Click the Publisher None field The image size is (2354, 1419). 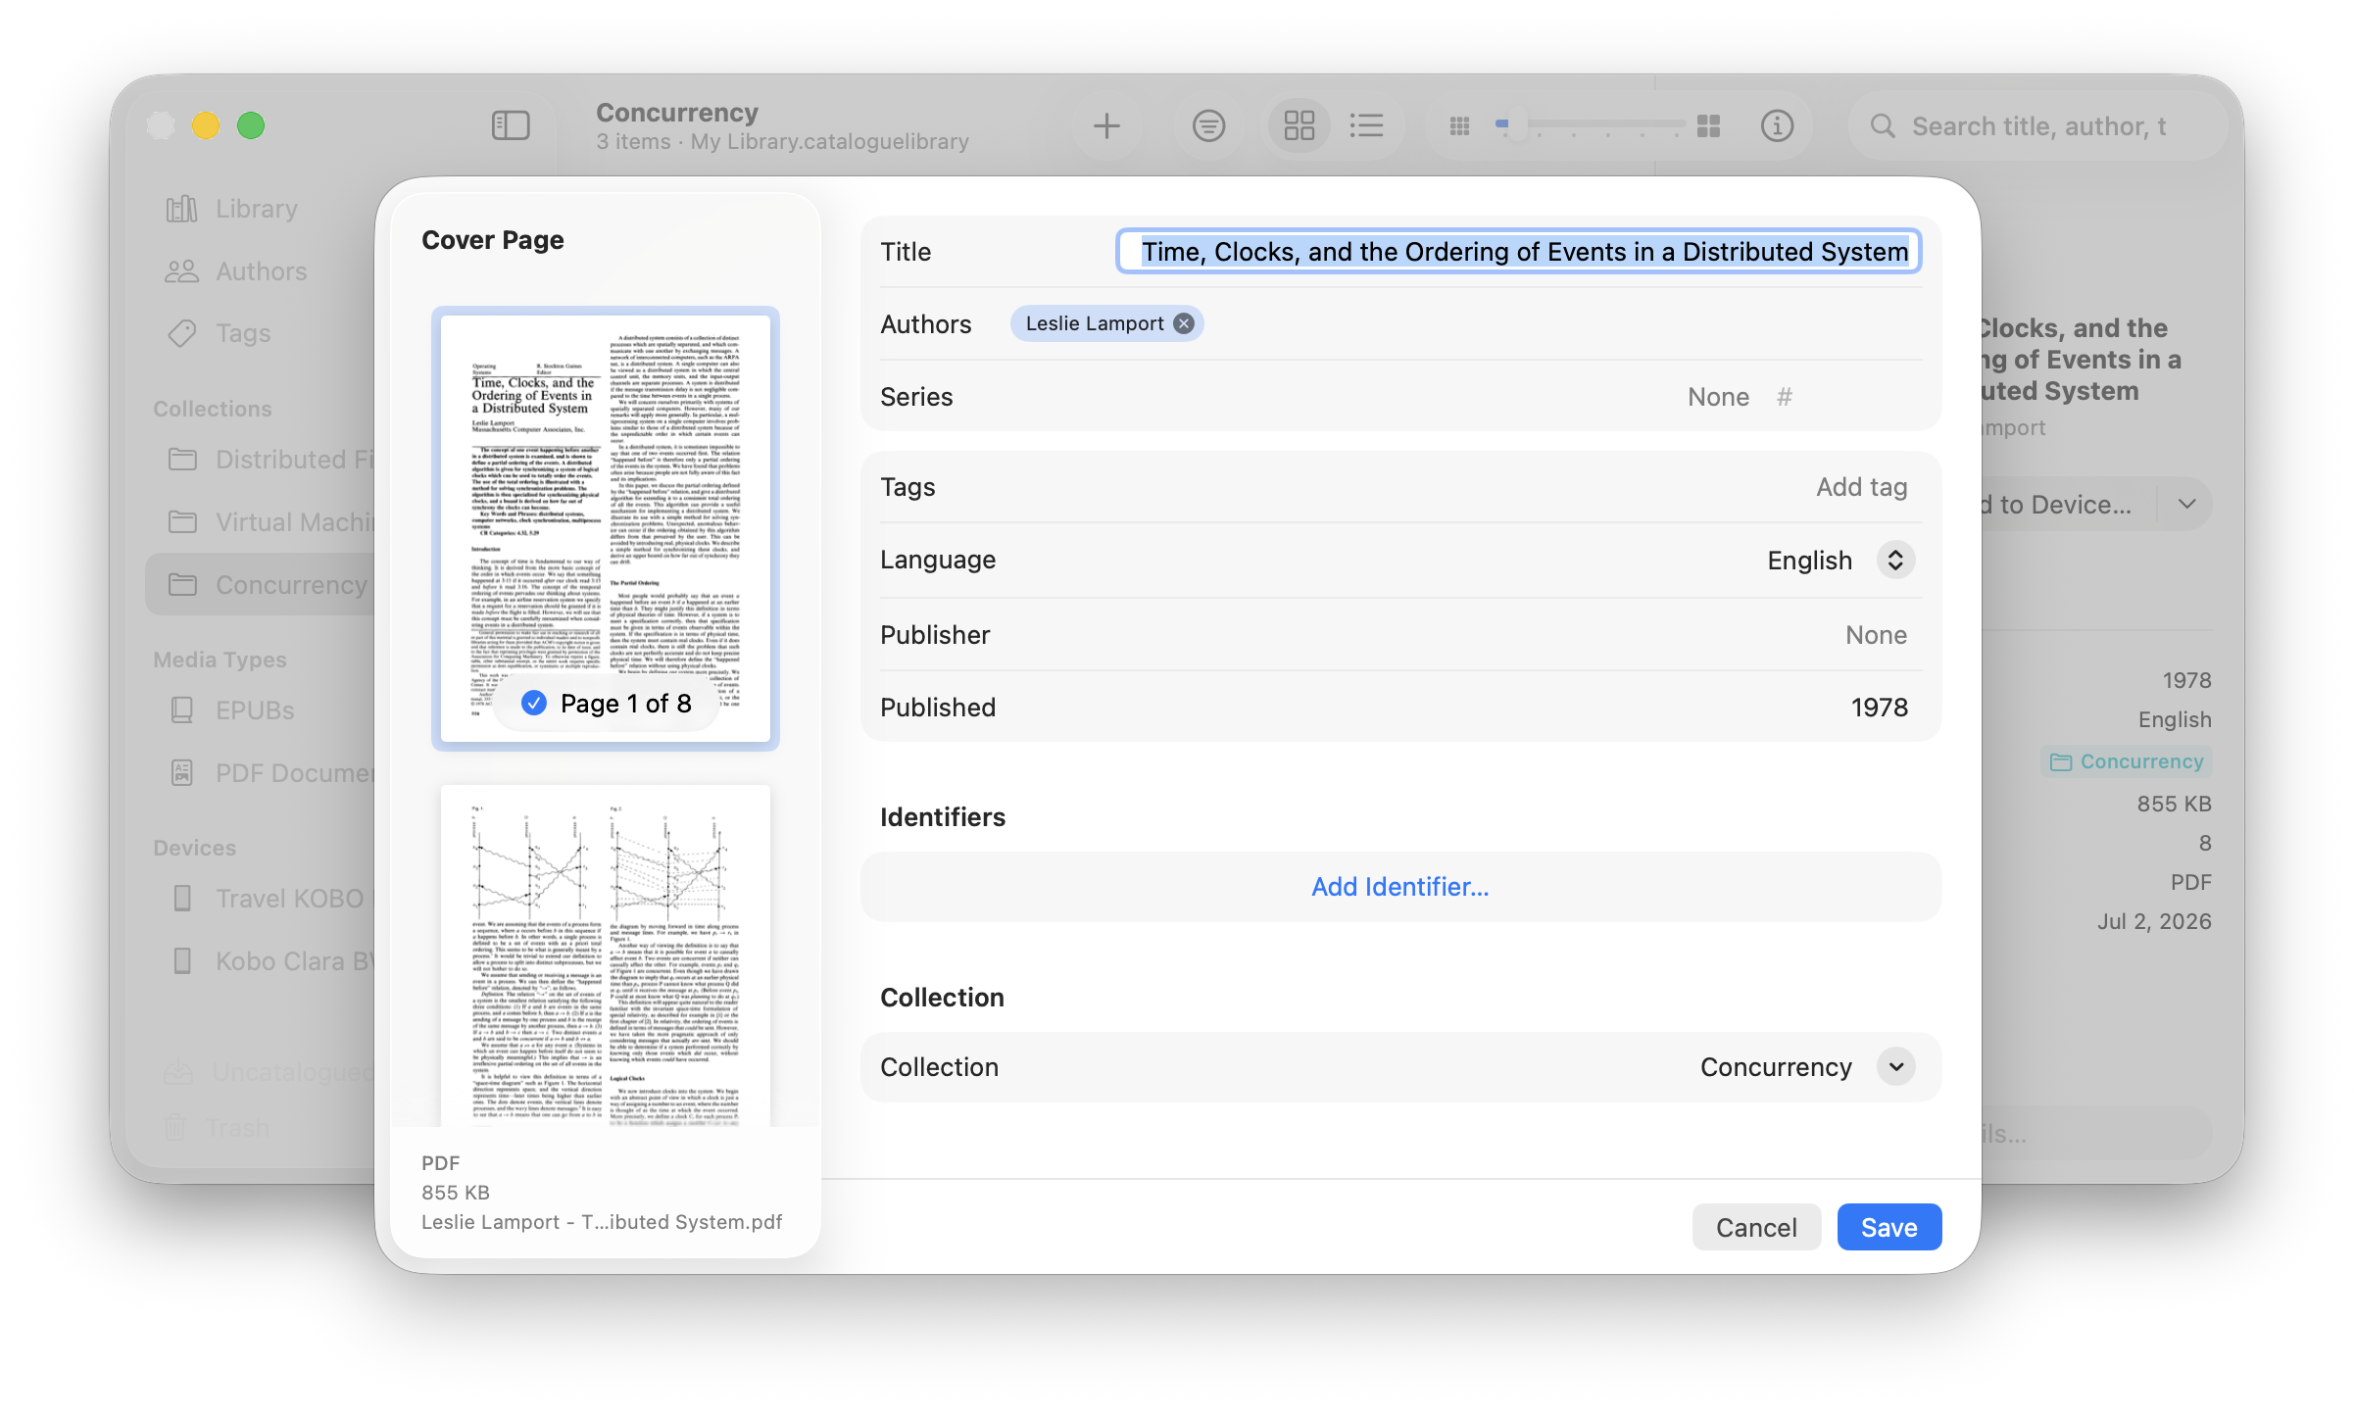[x=1876, y=635]
